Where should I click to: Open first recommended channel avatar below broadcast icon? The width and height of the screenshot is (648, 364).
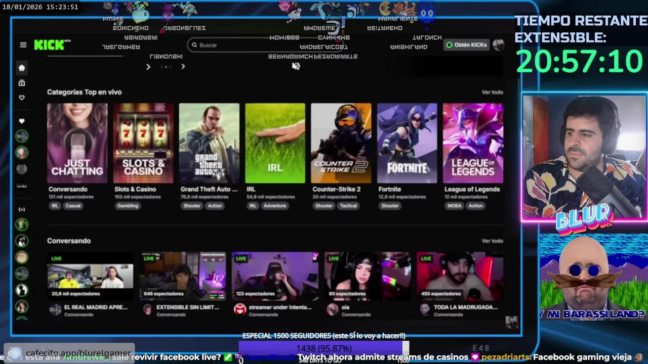(21, 224)
